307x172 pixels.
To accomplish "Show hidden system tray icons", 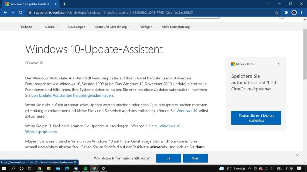I will pyautogui.click(x=249, y=168).
